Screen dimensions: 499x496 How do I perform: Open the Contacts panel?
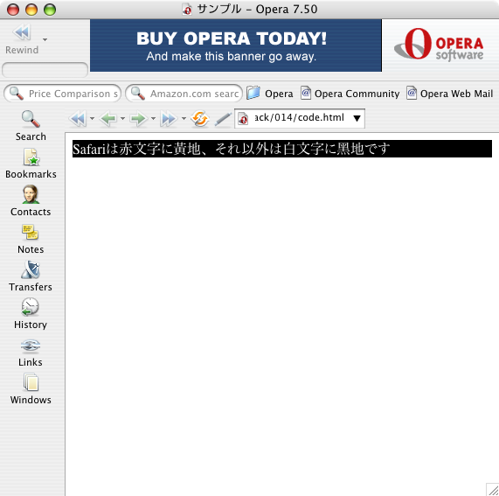coord(31,201)
